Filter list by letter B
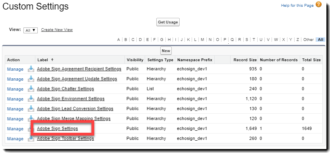The height and width of the screenshot is (153, 330). point(126,40)
